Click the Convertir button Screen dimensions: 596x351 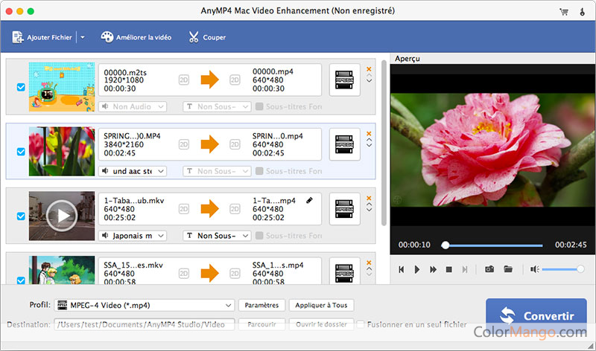coord(536,316)
